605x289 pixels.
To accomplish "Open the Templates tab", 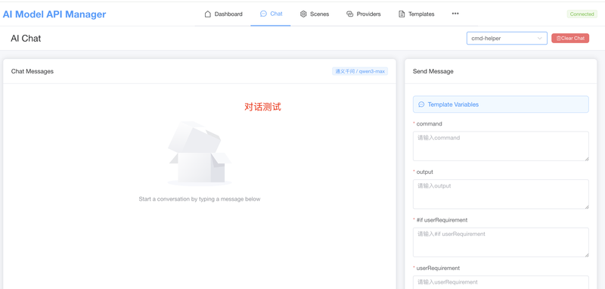I will 416,14.
